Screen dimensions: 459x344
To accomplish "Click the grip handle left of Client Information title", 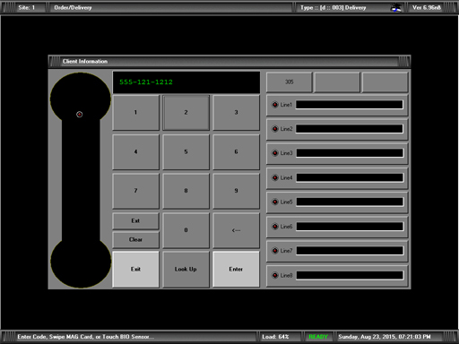I will click(x=55, y=61).
